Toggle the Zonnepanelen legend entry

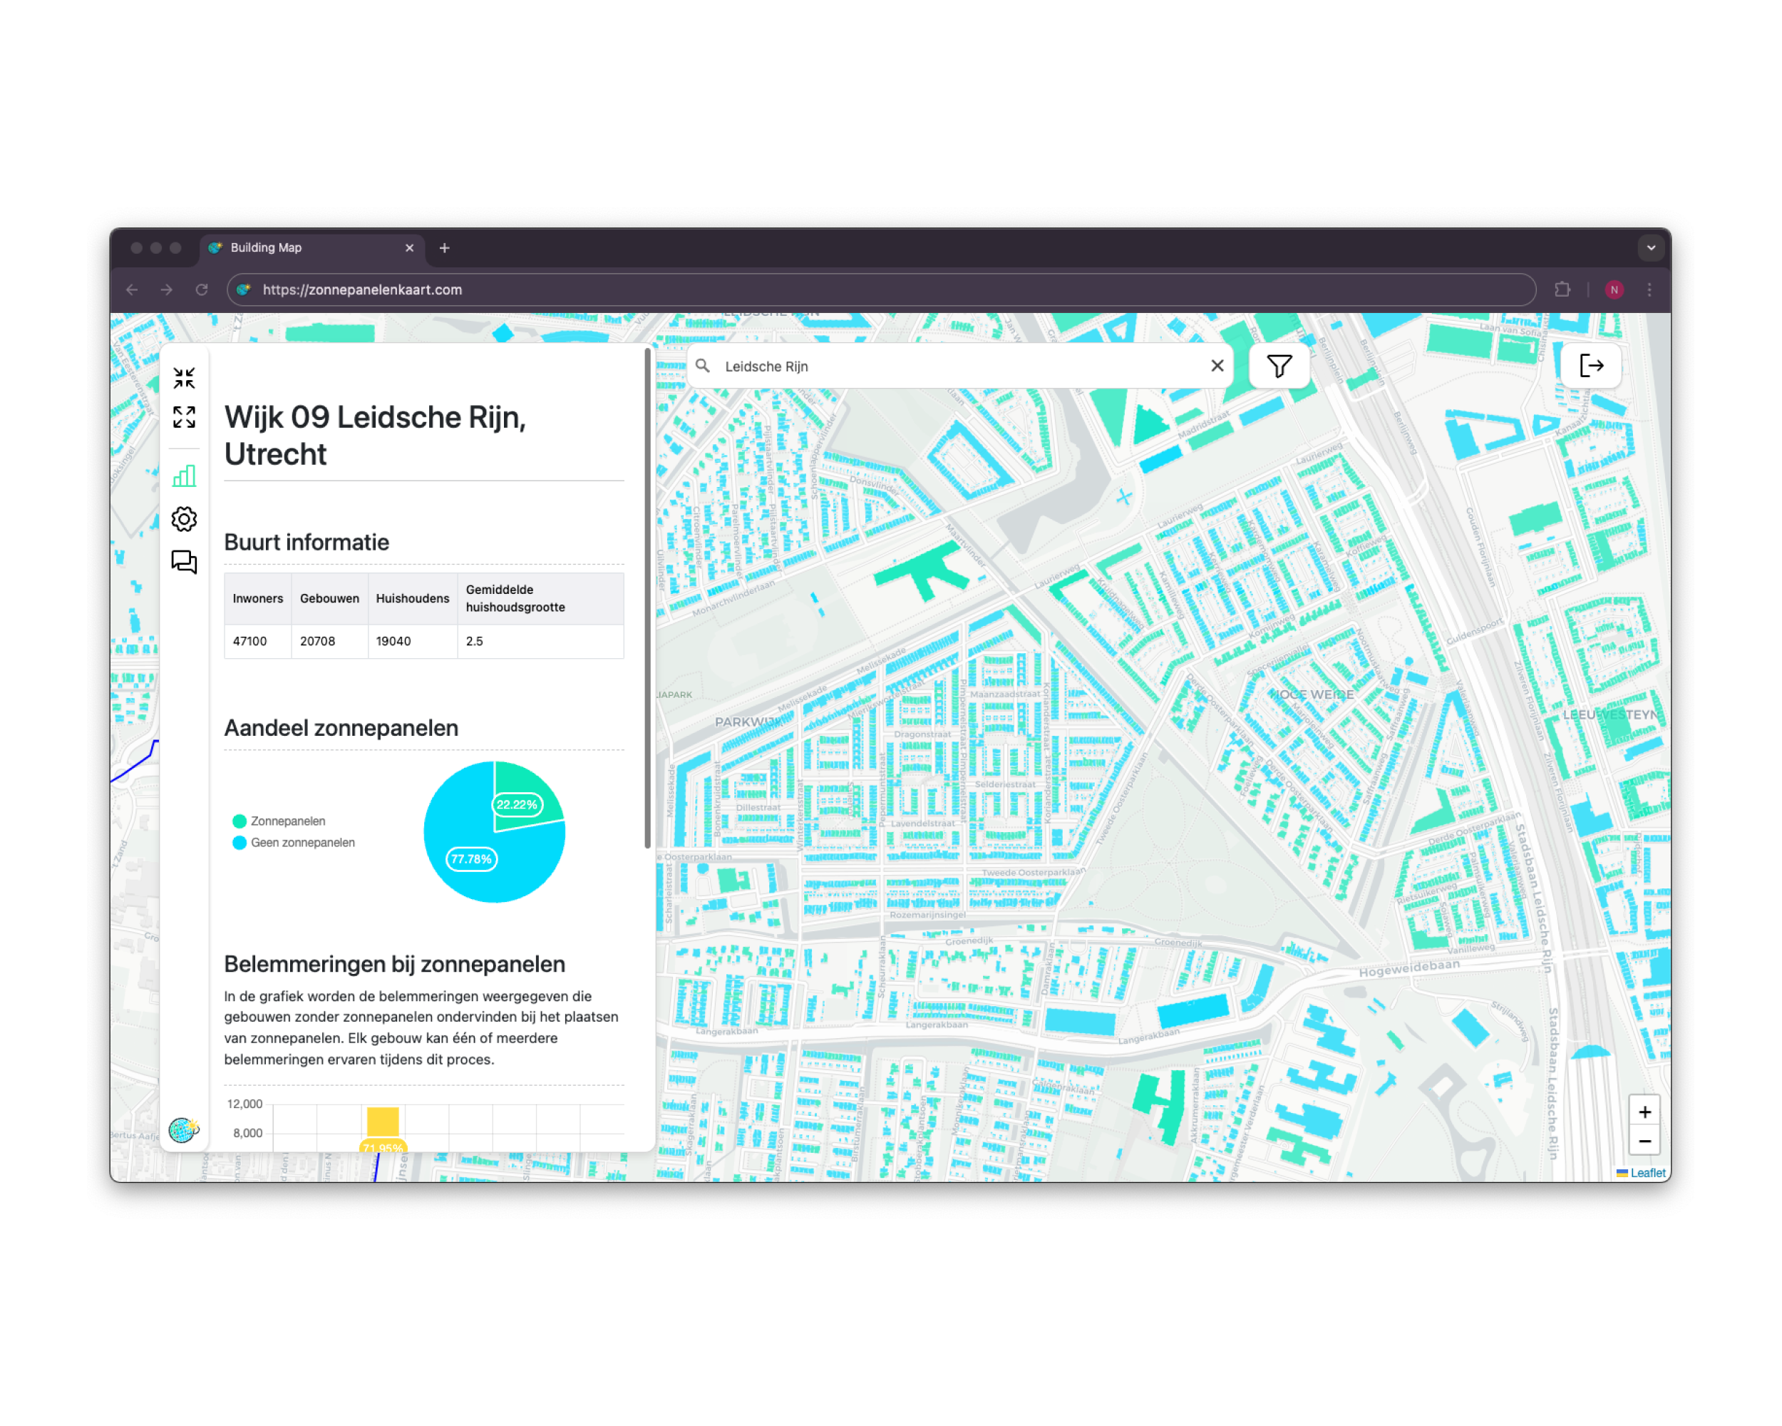(279, 821)
